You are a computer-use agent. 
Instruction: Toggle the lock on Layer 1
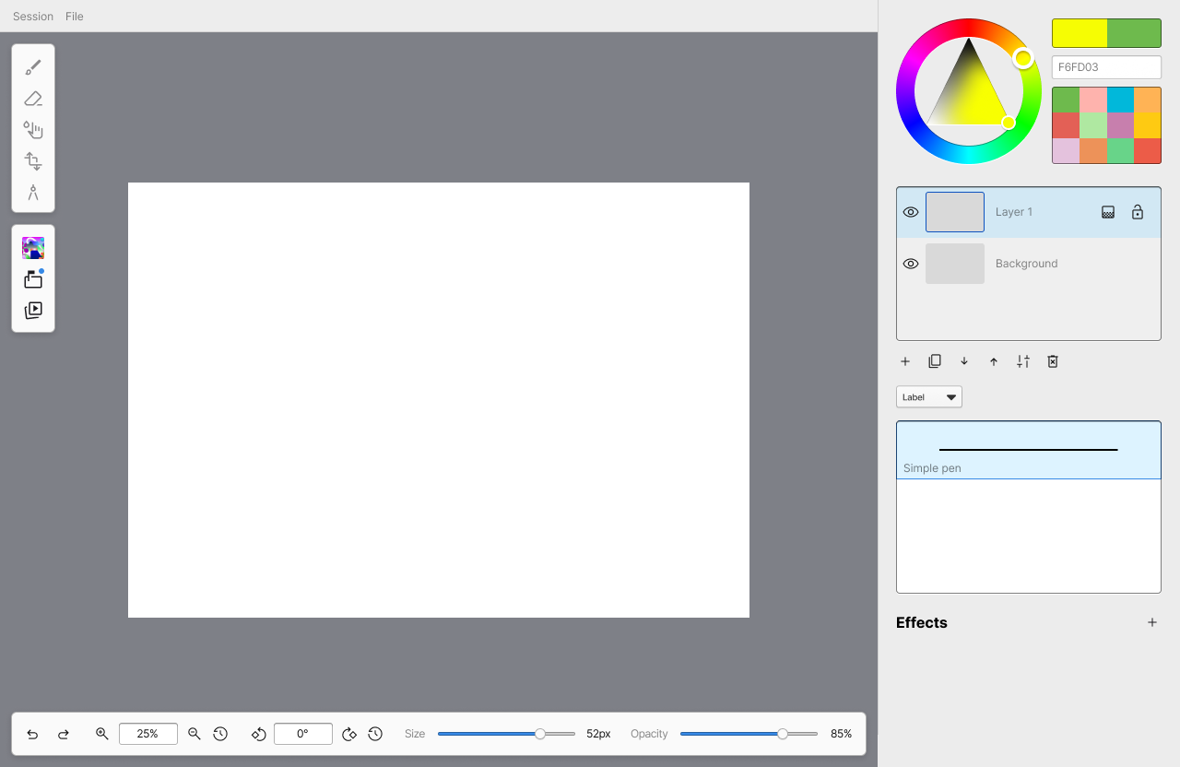(1138, 212)
